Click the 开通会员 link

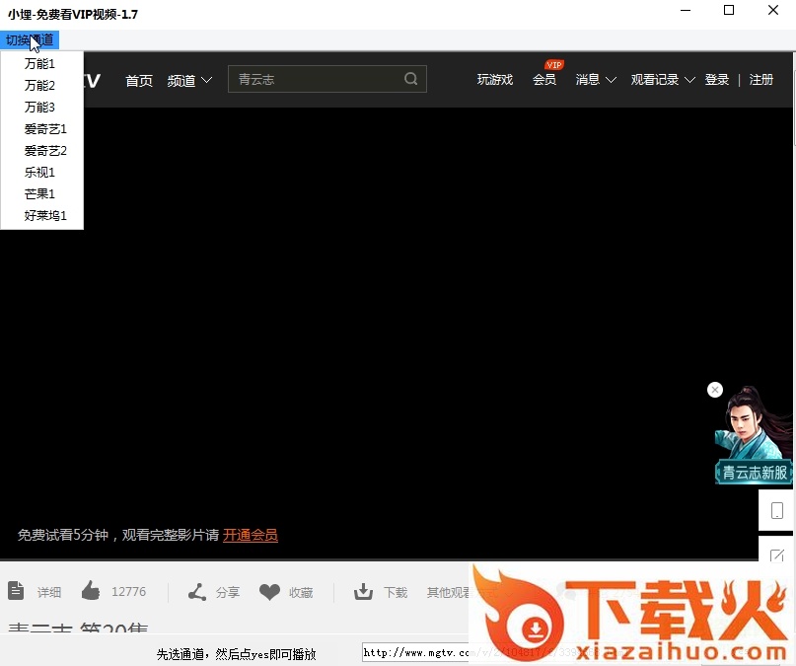coord(251,535)
